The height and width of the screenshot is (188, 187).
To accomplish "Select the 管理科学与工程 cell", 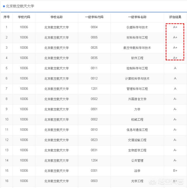I will tap(137, 89).
